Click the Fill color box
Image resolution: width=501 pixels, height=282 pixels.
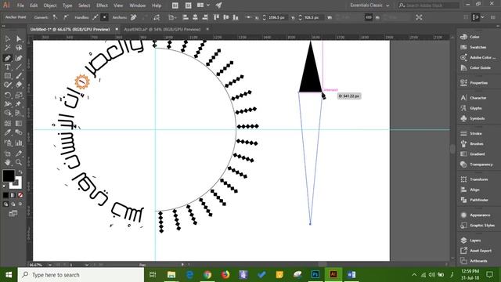9,175
